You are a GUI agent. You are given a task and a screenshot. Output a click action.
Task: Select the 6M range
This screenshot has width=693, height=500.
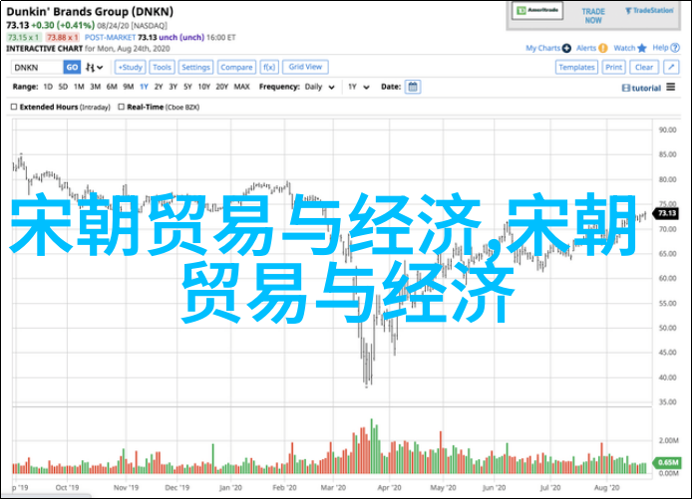(x=112, y=87)
